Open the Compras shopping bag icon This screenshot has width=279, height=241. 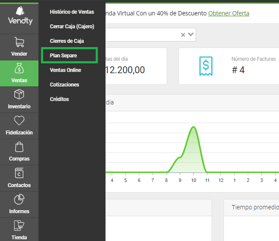(x=19, y=147)
